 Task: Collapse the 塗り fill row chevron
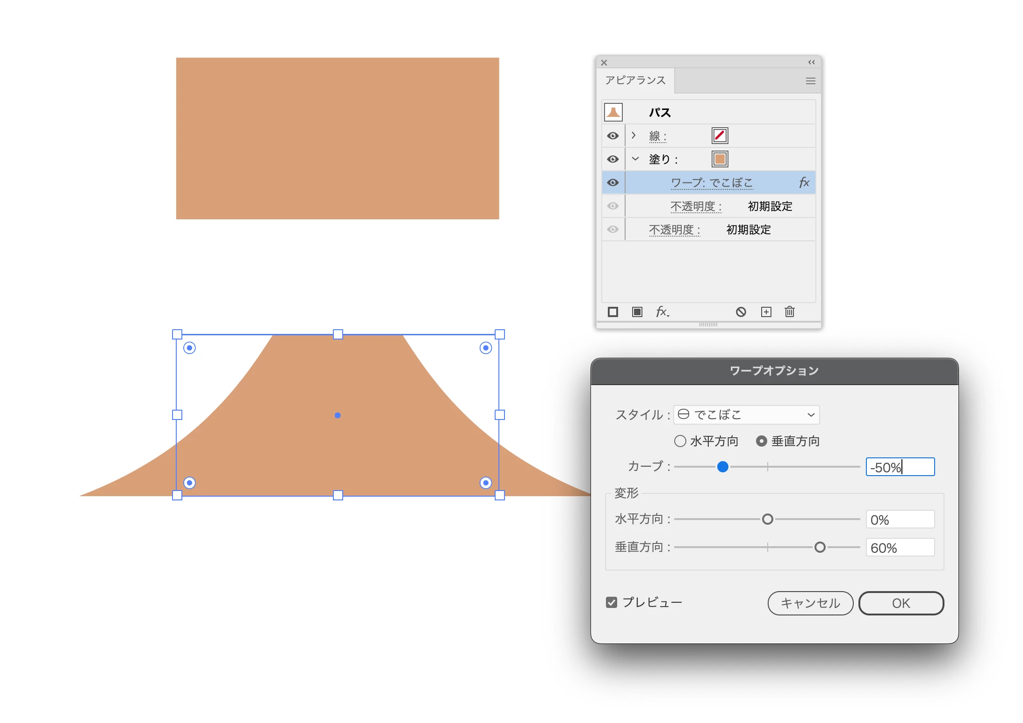(x=635, y=159)
